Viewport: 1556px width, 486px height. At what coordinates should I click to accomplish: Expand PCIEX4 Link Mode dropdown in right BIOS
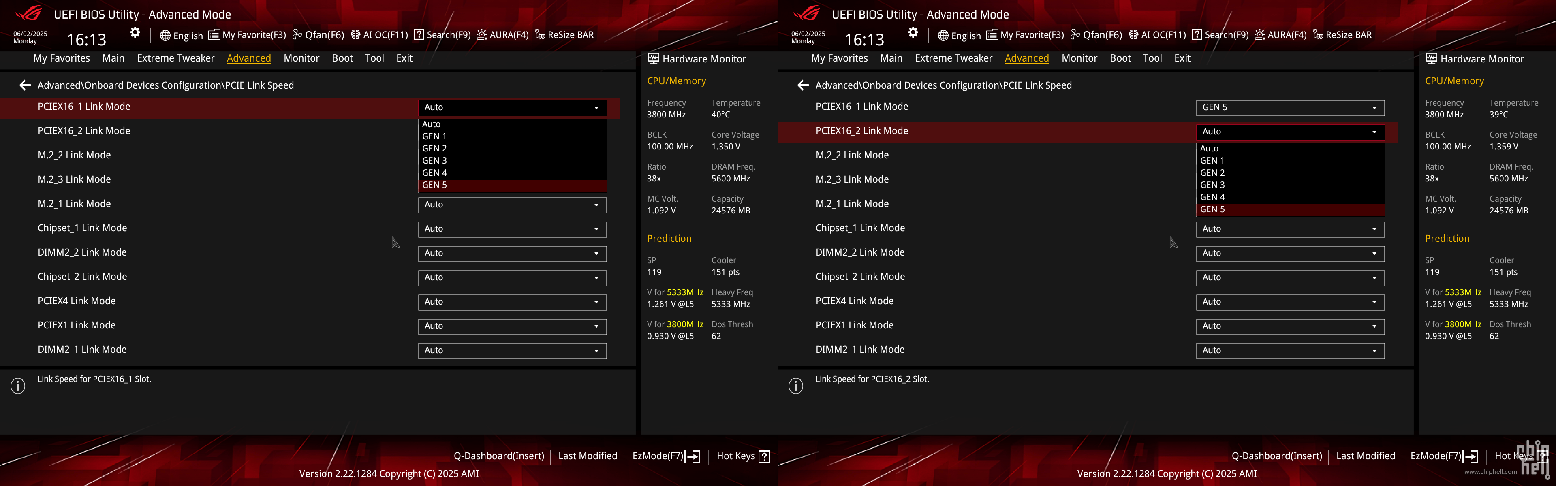pyautogui.click(x=1290, y=302)
